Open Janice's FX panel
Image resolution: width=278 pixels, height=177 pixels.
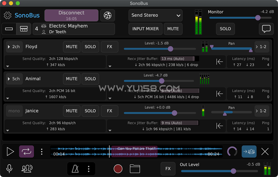(110, 111)
